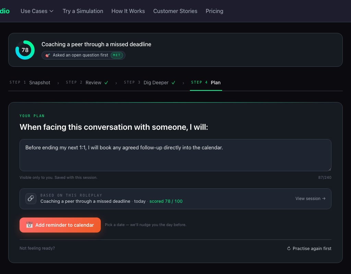Click the Pick a date hint text
This screenshot has height=274, width=351.
145,225
